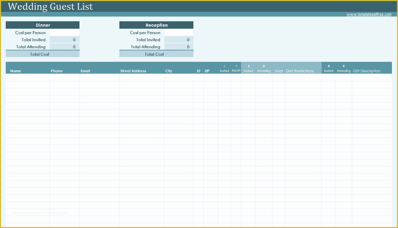Click the Dinner Cost per Person label
The width and height of the screenshot is (398, 228).
[30, 32]
